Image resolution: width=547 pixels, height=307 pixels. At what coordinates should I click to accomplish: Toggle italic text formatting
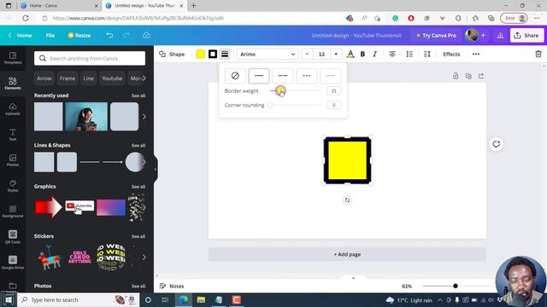[374, 54]
